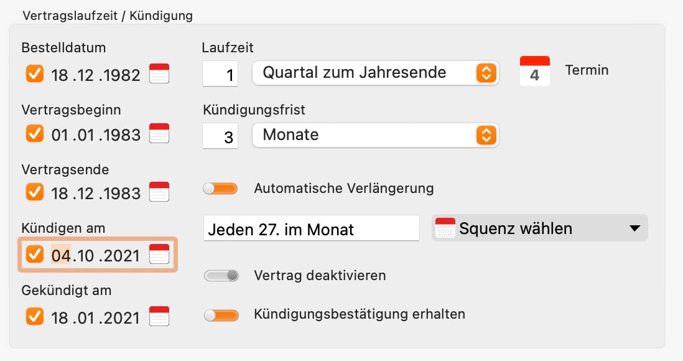The width and height of the screenshot is (683, 361).
Task: Uncheck the Vertragsende checkbox
Action: coord(35,192)
